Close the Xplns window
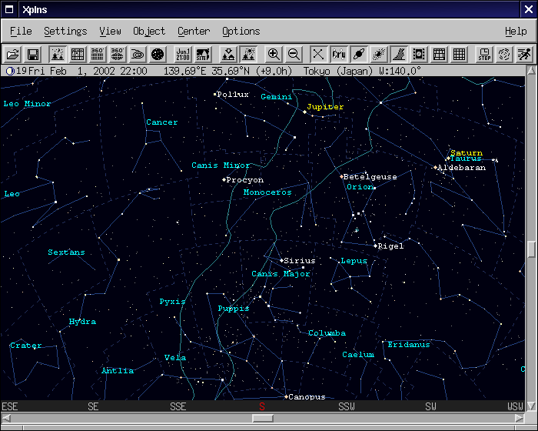 (x=529, y=9)
